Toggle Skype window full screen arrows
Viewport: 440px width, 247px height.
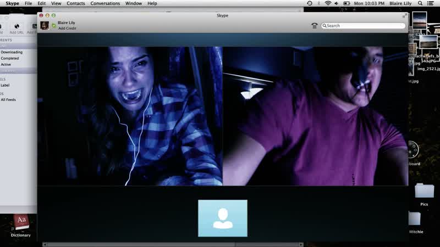(x=405, y=16)
